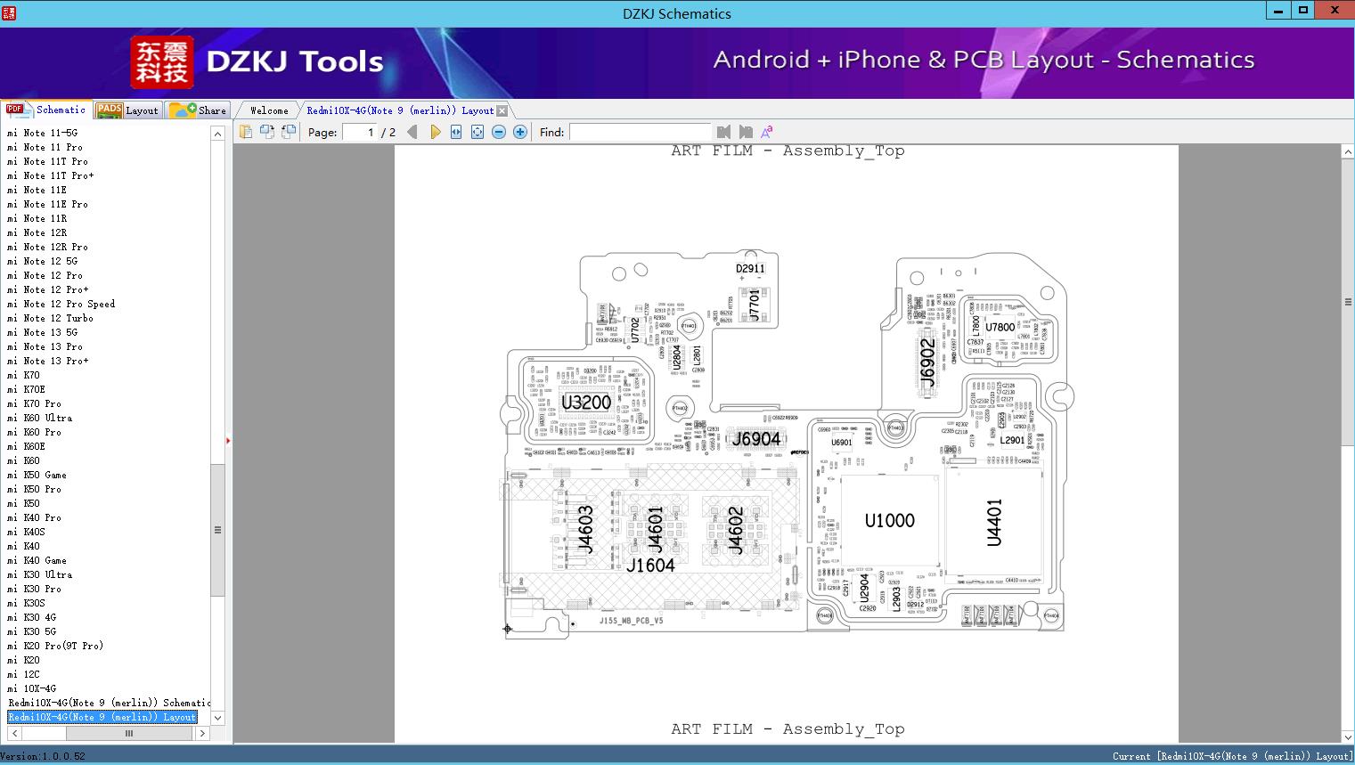Click the find next icon
This screenshot has width=1355, height=765.
click(x=746, y=132)
